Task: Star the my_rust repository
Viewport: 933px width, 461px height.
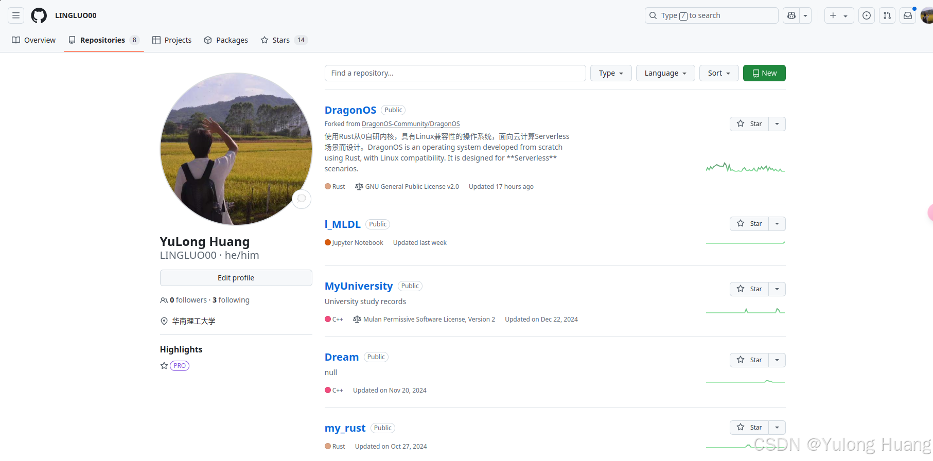Action: (749, 428)
